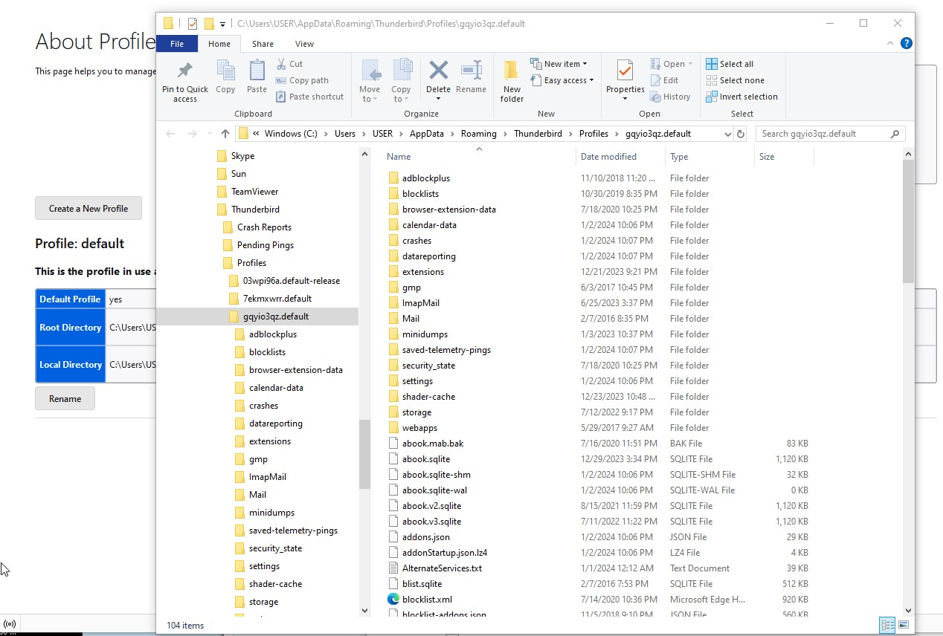The image size is (943, 636).
Task: Click Paste shortcut in ribbon
Action: [309, 97]
